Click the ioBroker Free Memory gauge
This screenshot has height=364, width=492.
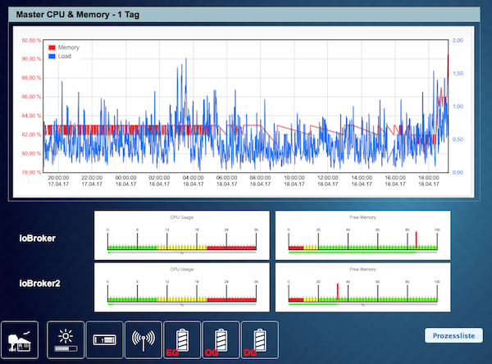click(362, 235)
